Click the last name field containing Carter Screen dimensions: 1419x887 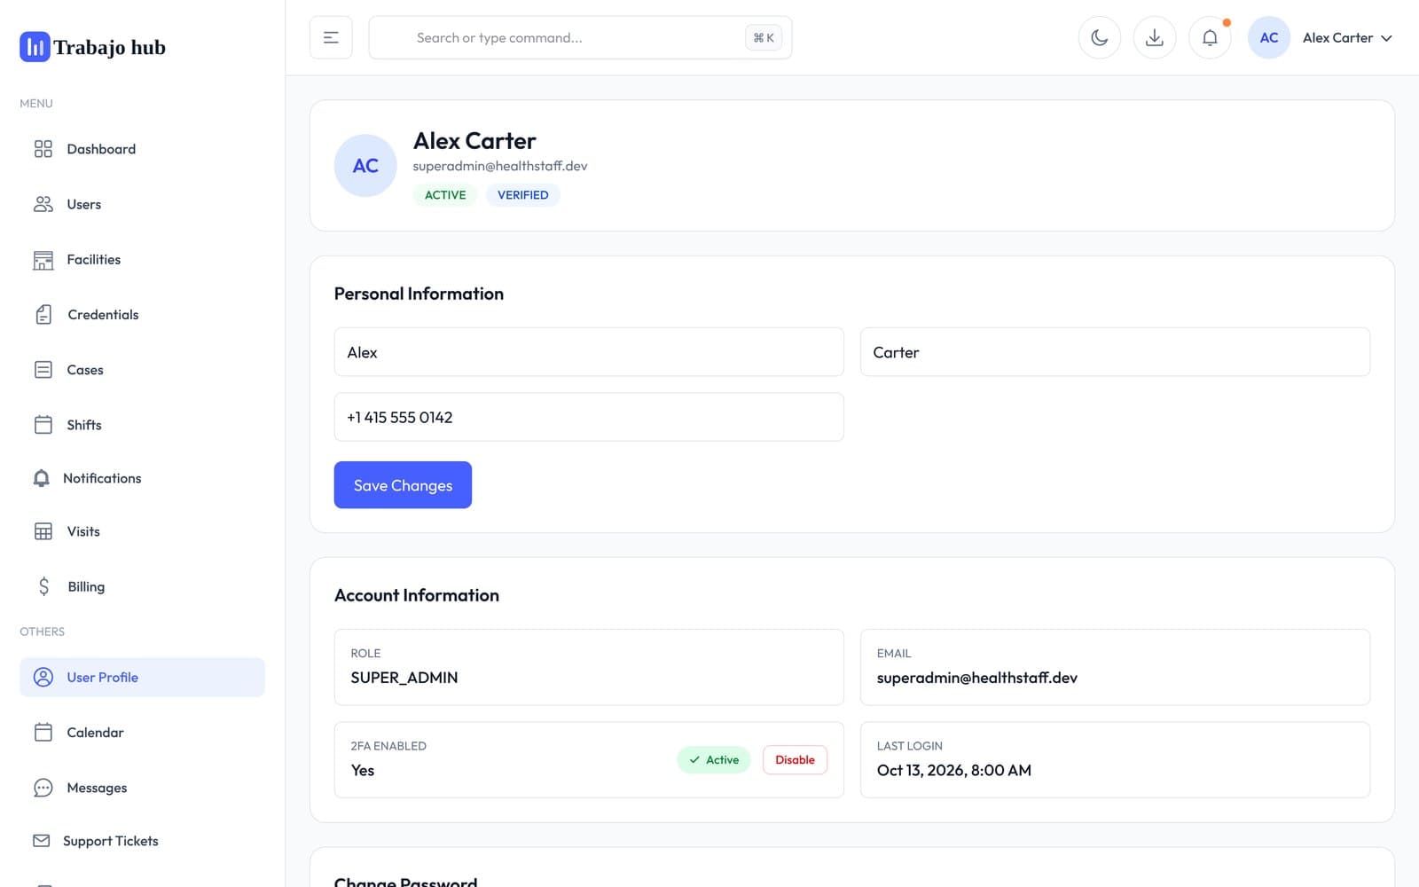[1115, 352]
